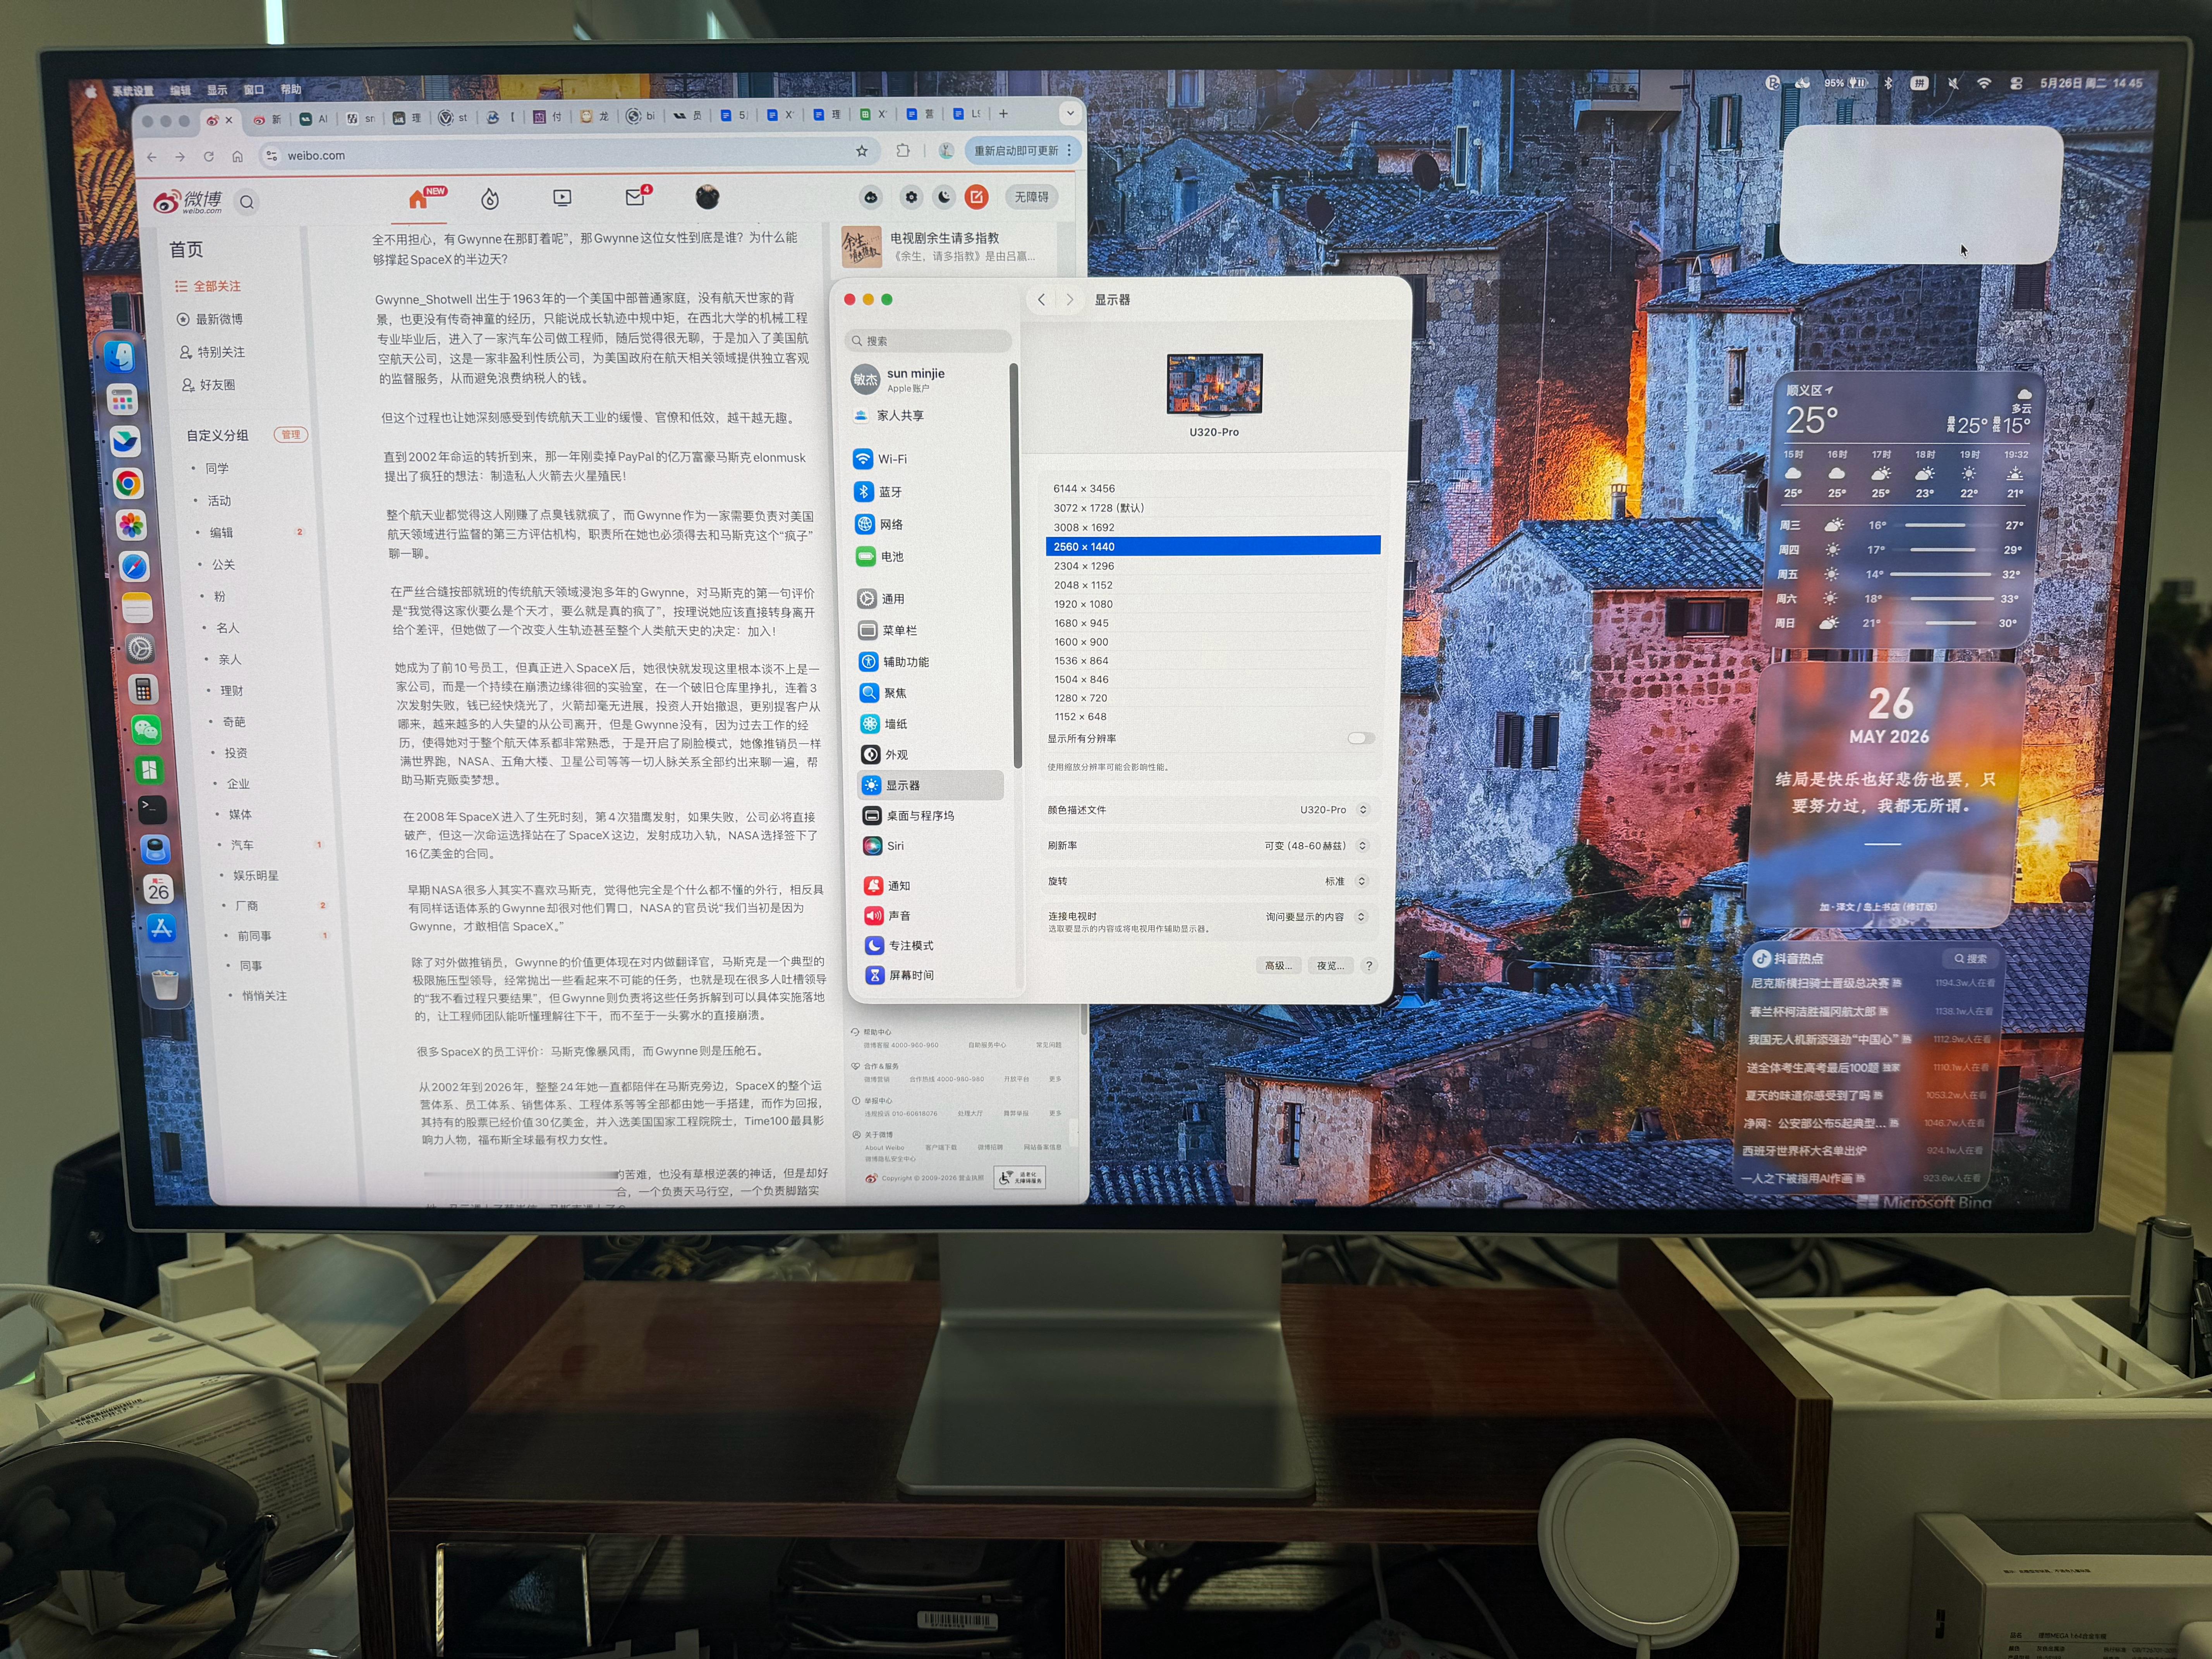Expand Chrome tab search chevron

(1070, 114)
